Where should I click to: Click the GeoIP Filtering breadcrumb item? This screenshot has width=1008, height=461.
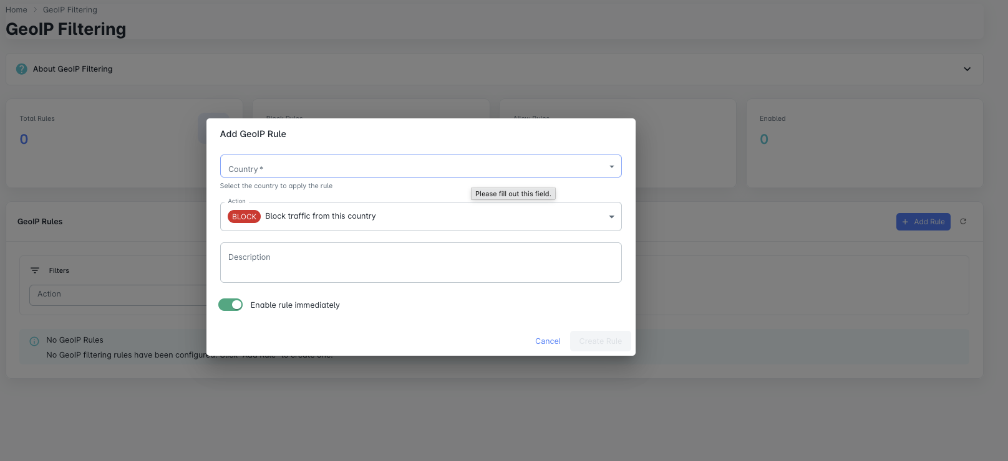pos(70,10)
